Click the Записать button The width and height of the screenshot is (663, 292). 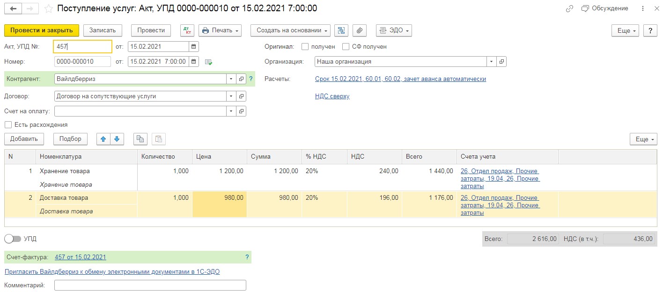coord(103,30)
